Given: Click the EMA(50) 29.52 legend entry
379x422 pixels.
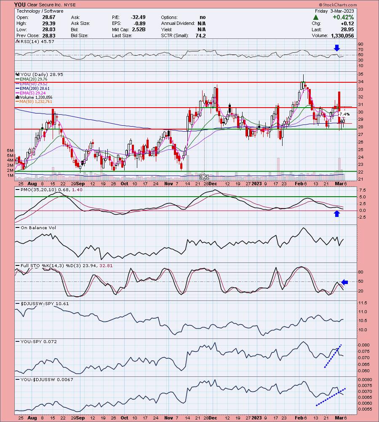Looking at the screenshot, I should coord(33,84).
